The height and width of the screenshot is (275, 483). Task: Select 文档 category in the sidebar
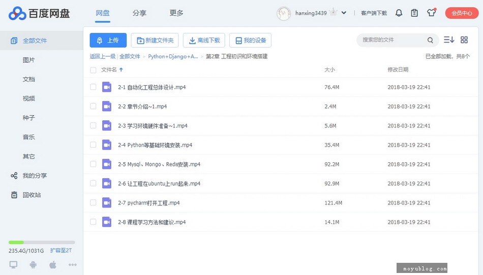point(28,79)
